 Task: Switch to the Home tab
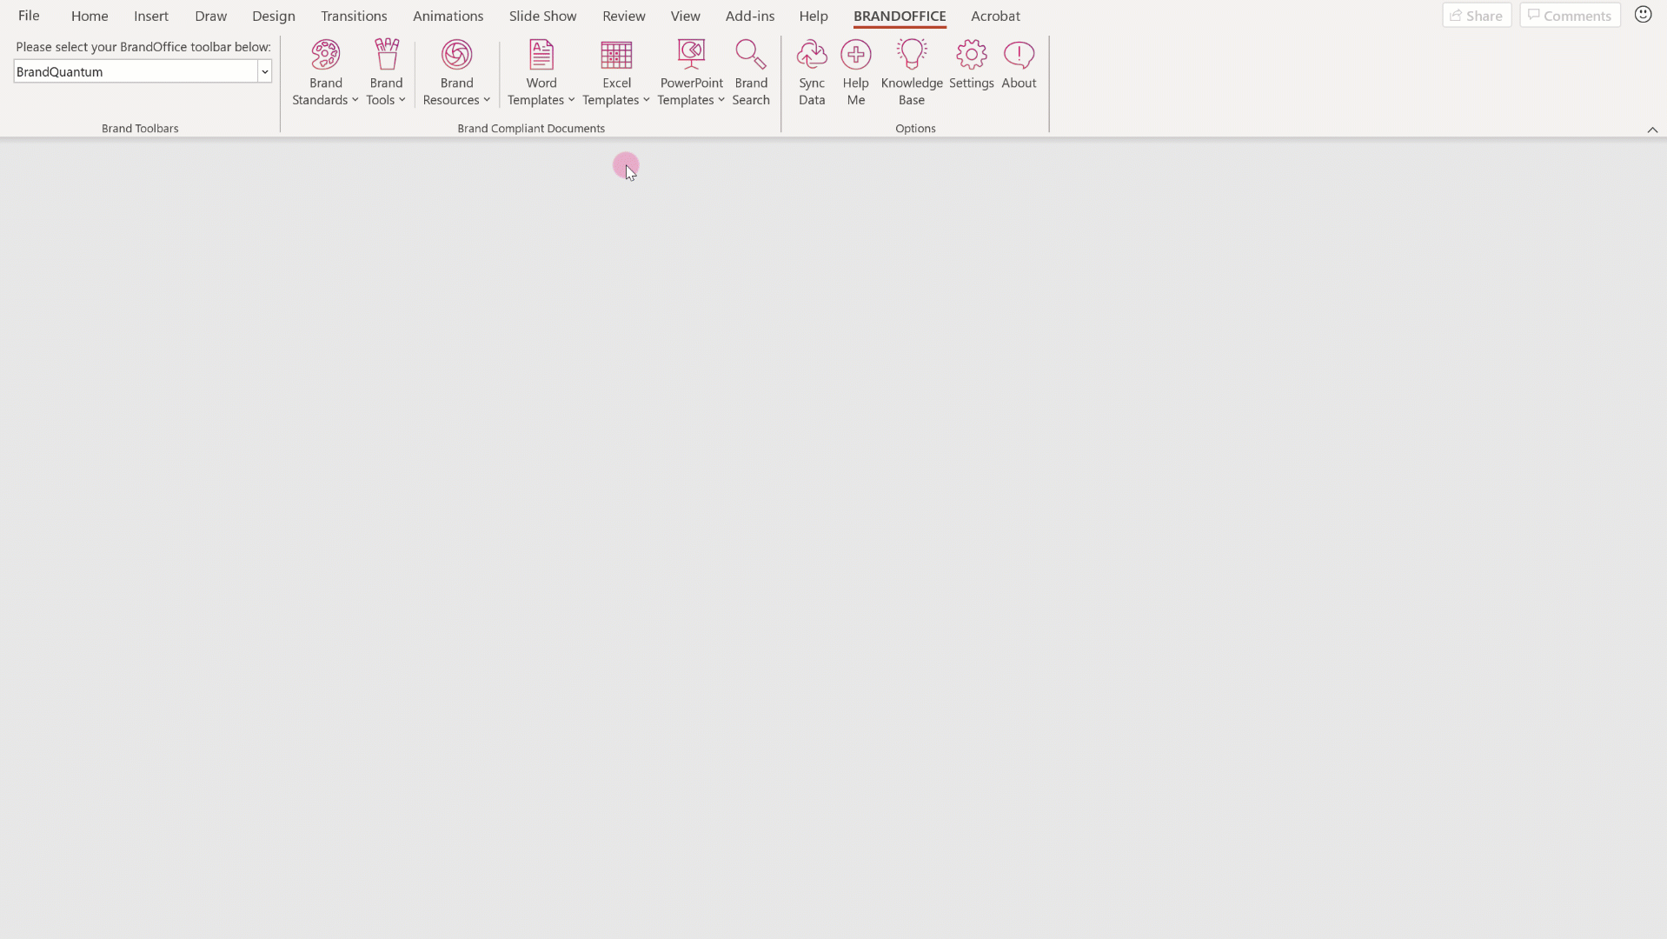90,16
